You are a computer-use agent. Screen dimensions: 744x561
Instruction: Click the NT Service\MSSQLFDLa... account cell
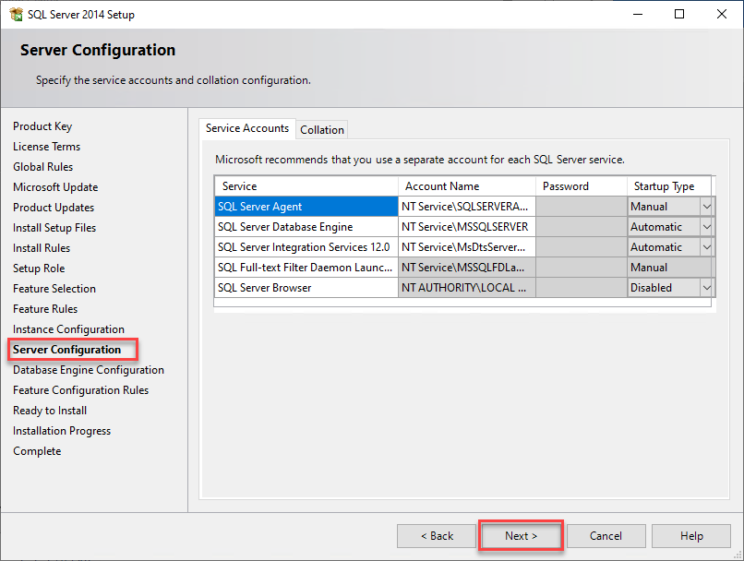click(x=467, y=268)
